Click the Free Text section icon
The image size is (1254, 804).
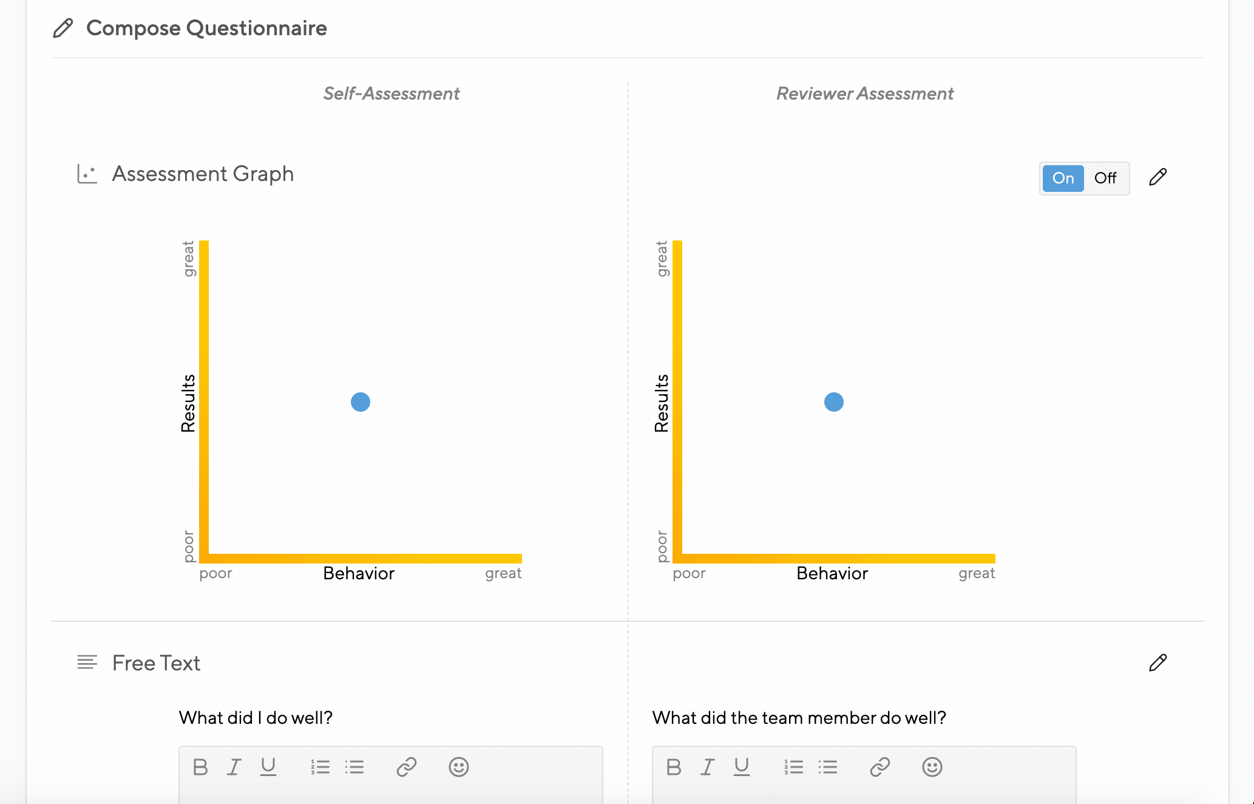click(87, 663)
